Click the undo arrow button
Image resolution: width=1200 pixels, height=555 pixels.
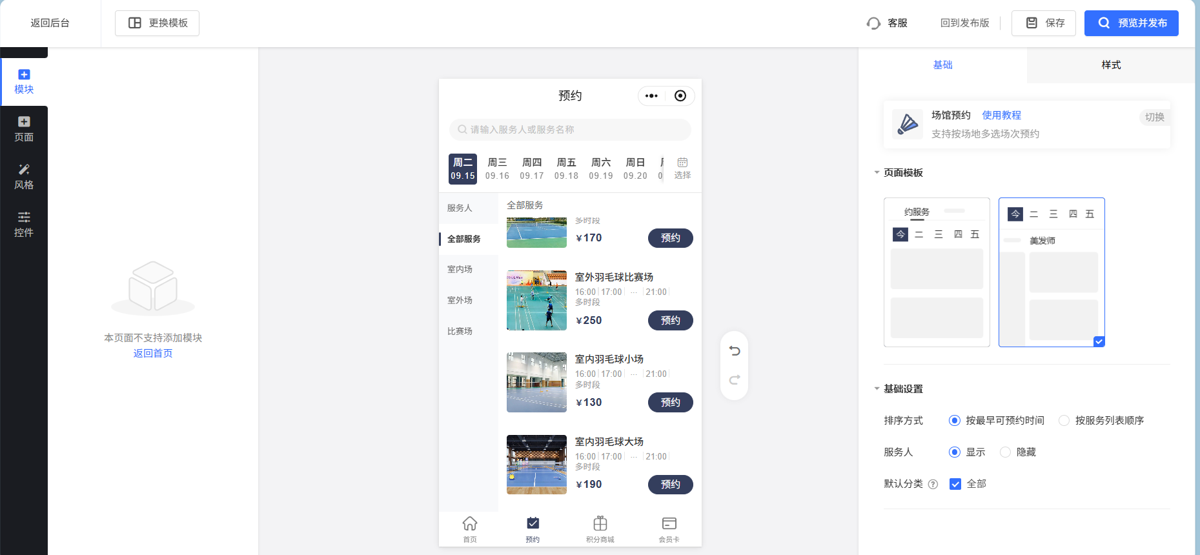(735, 351)
